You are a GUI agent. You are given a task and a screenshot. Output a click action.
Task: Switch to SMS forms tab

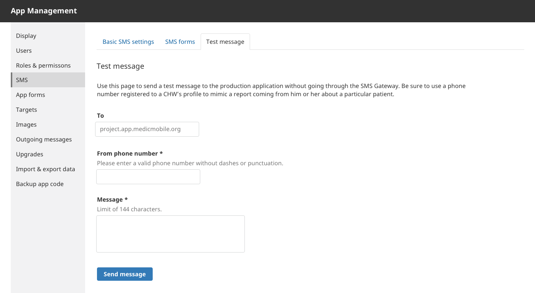click(180, 42)
